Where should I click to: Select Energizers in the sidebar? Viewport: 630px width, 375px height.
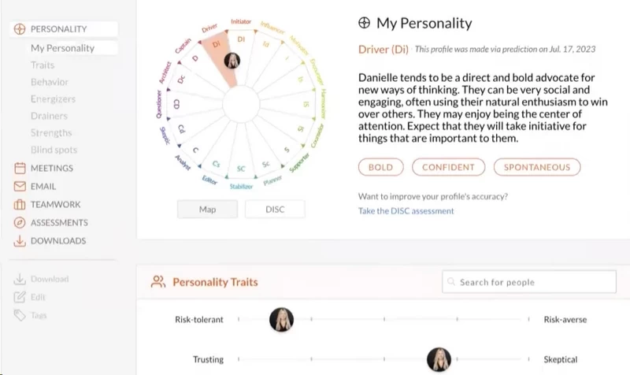[x=53, y=99]
